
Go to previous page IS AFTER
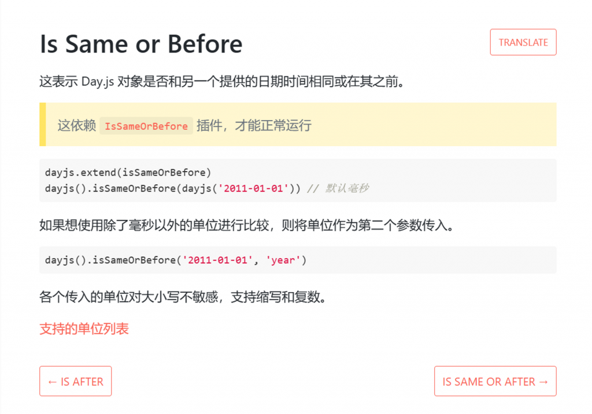pos(76,381)
